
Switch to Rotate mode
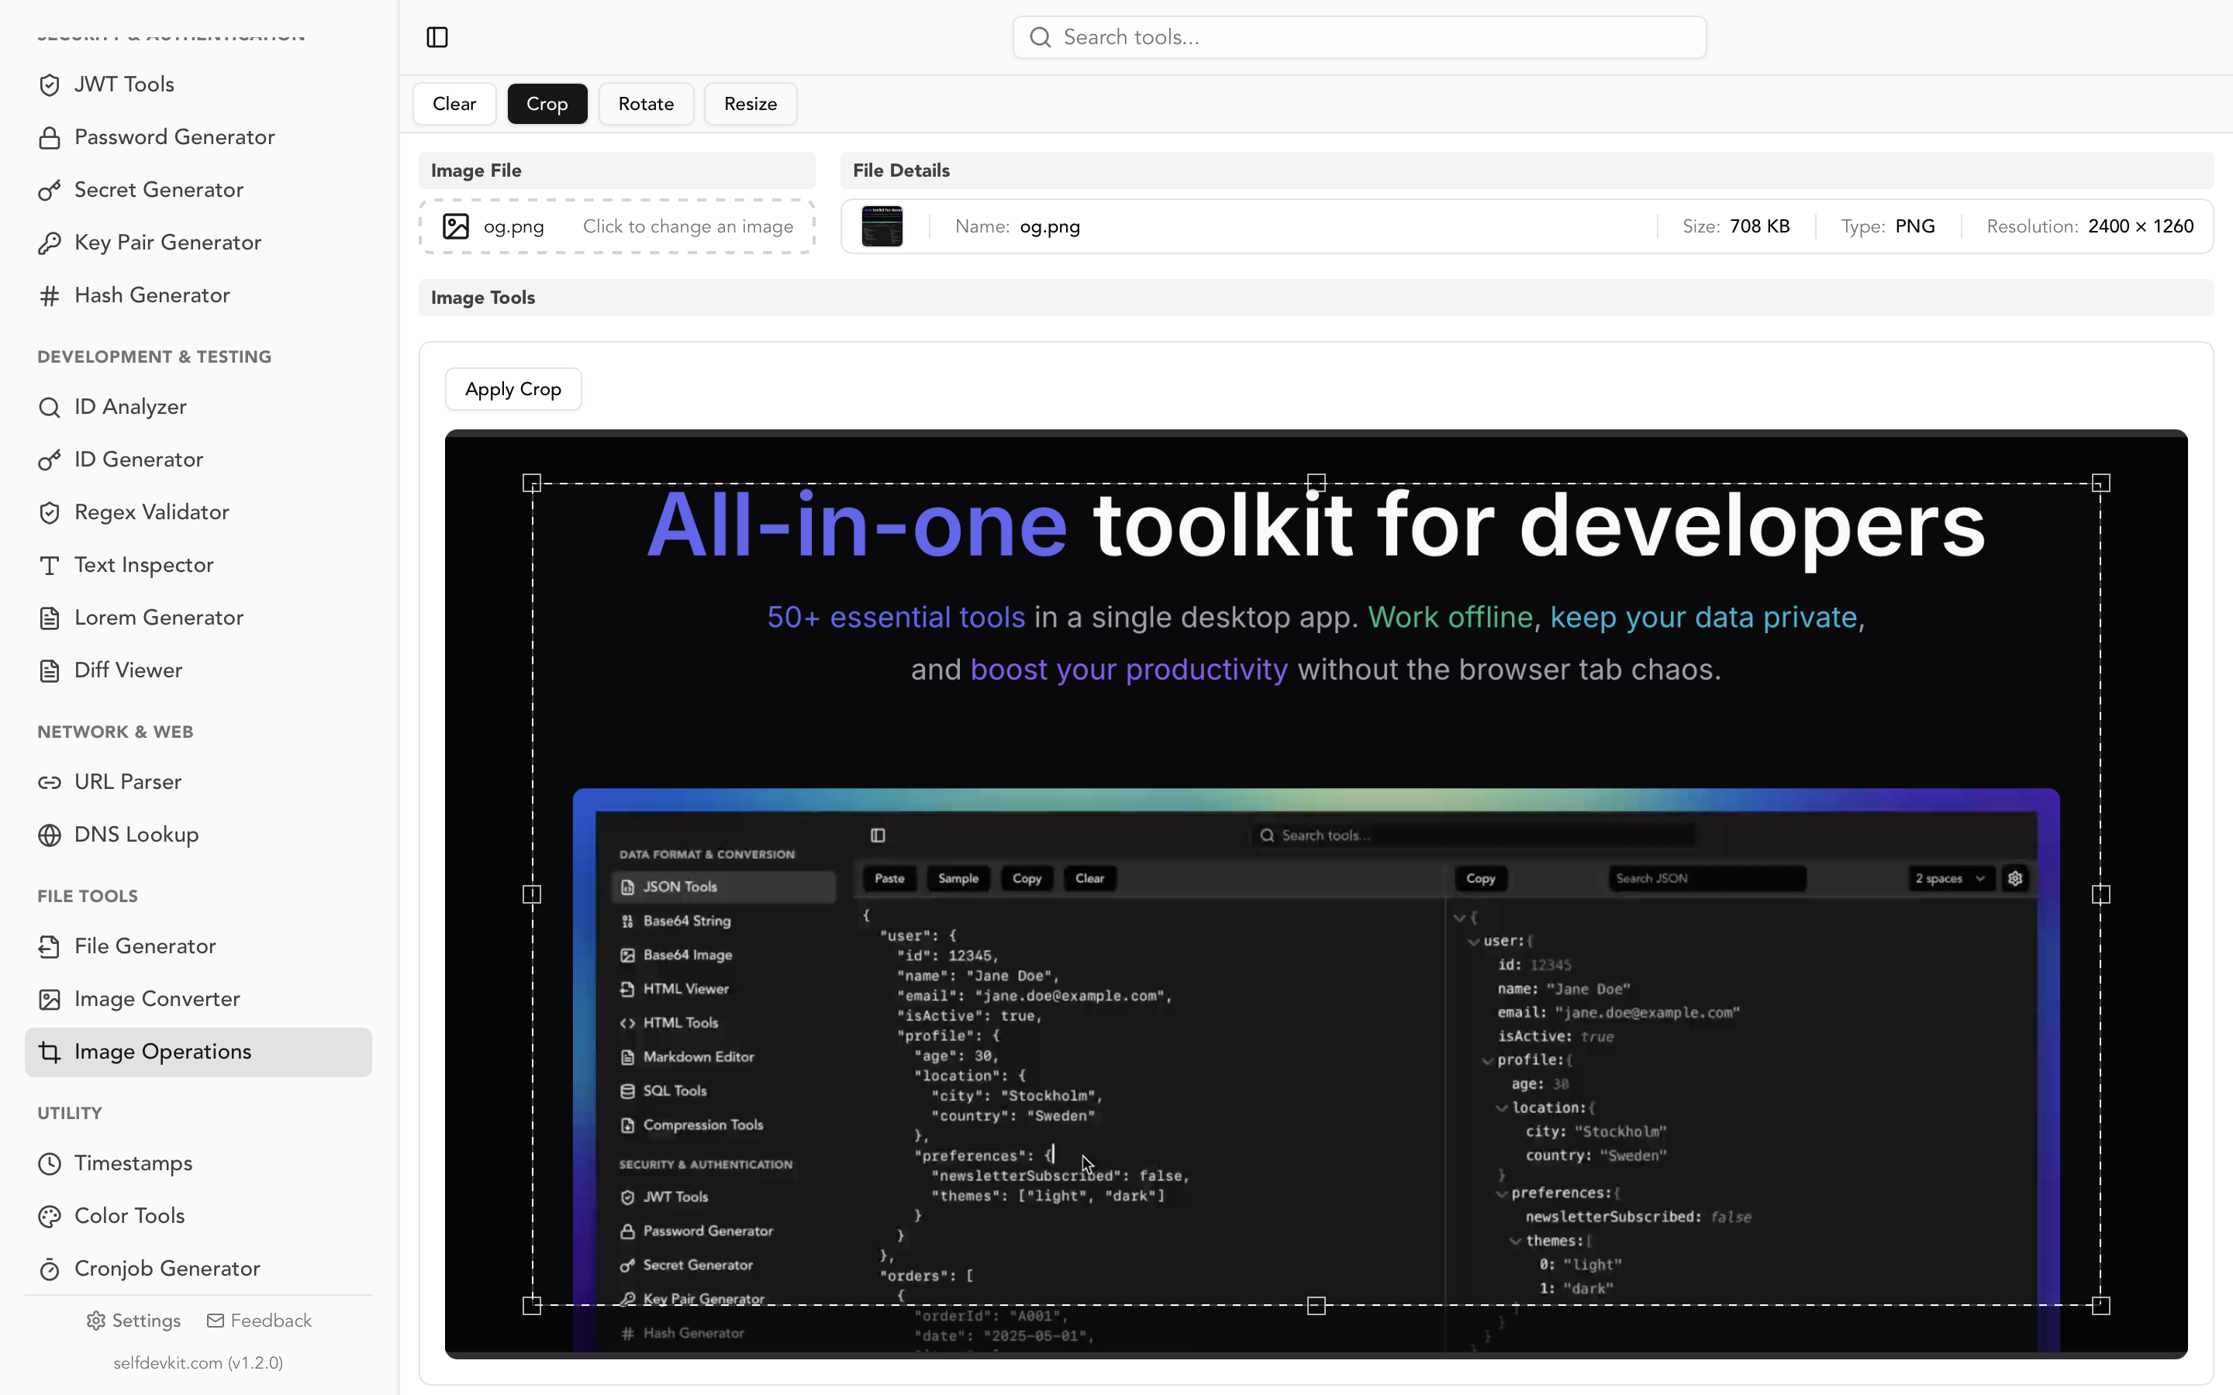pyautogui.click(x=646, y=103)
